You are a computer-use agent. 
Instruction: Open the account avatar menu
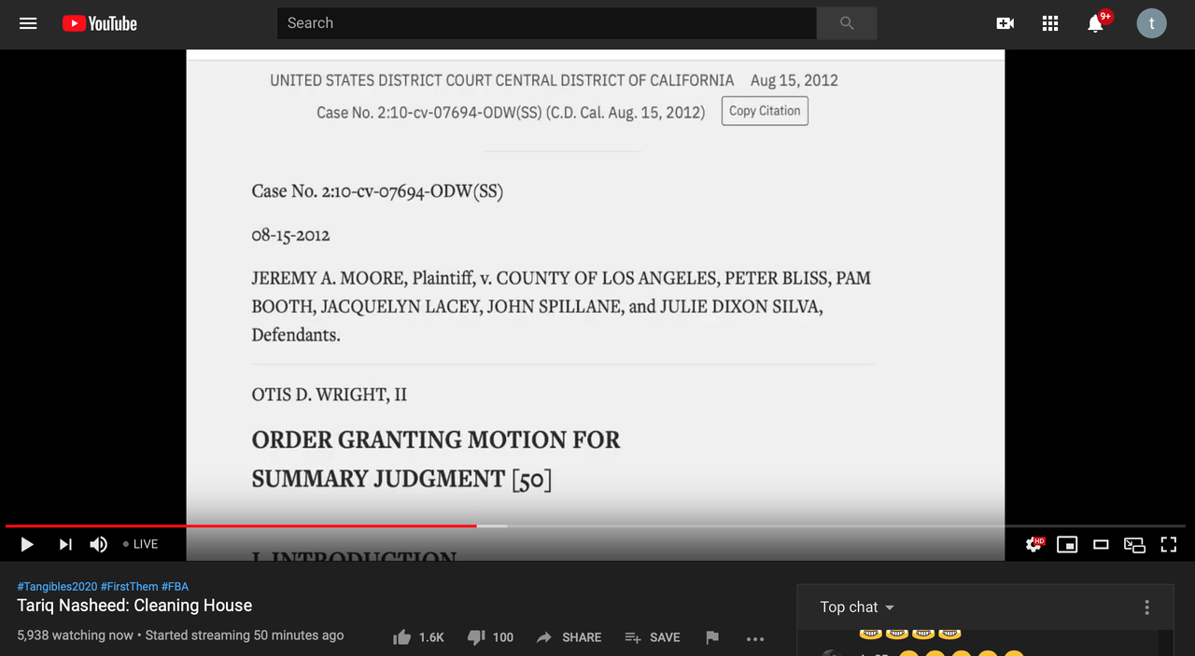[x=1151, y=23]
